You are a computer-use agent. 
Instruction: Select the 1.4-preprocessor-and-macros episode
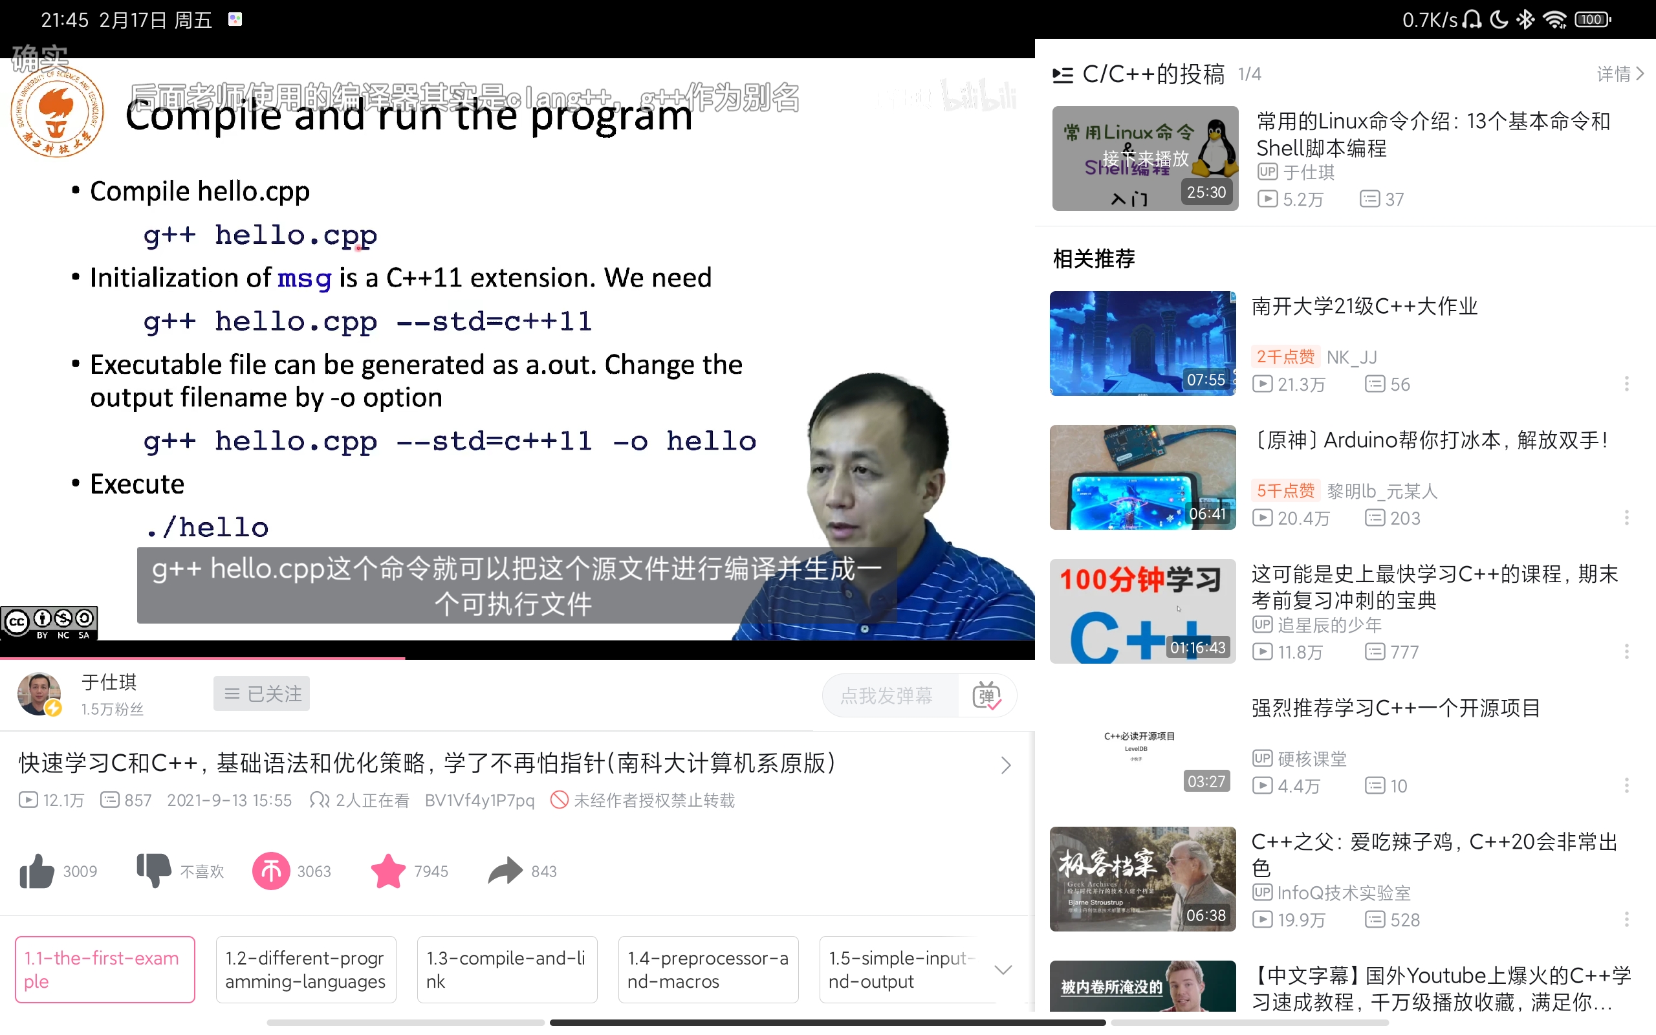708,969
